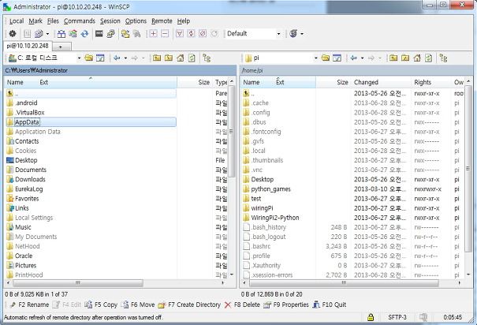Click the F5 Copy button
The width and height of the screenshot is (477, 325).
(101, 304)
